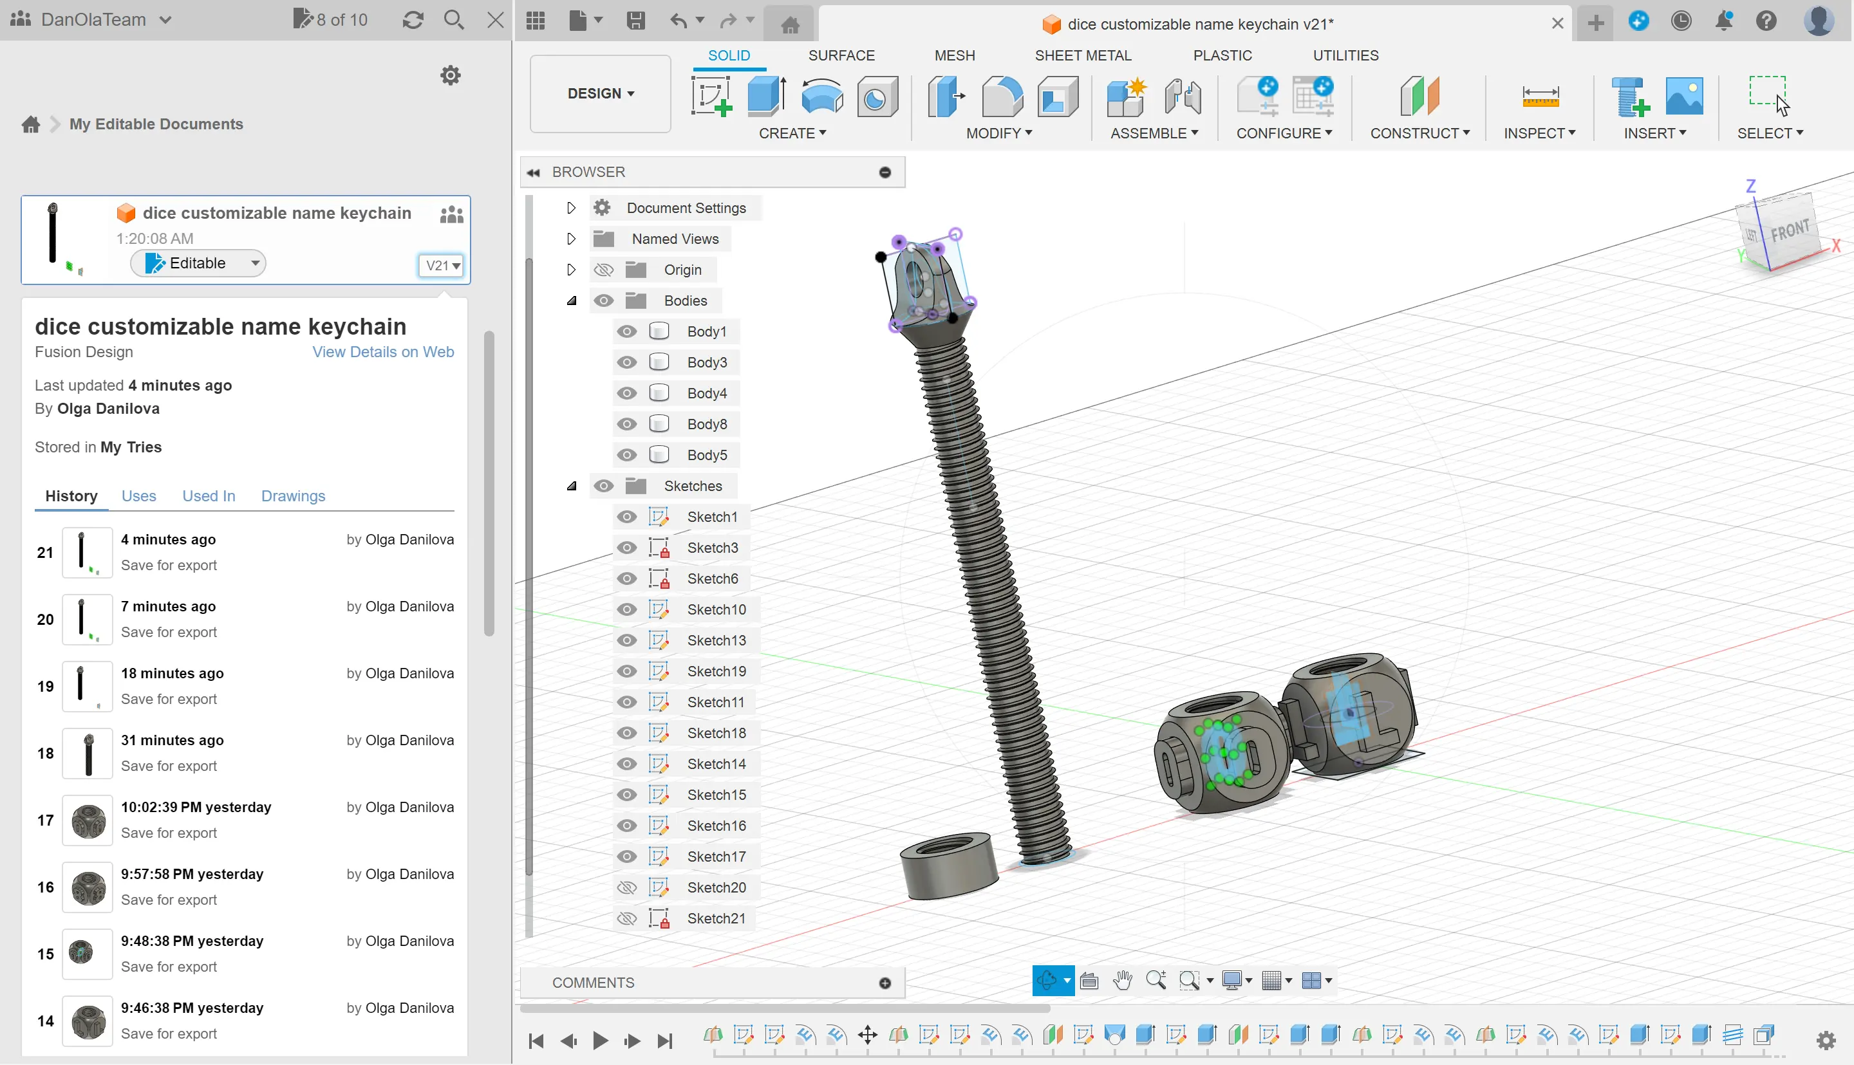Click the Insert Image canvas icon

(x=1683, y=96)
